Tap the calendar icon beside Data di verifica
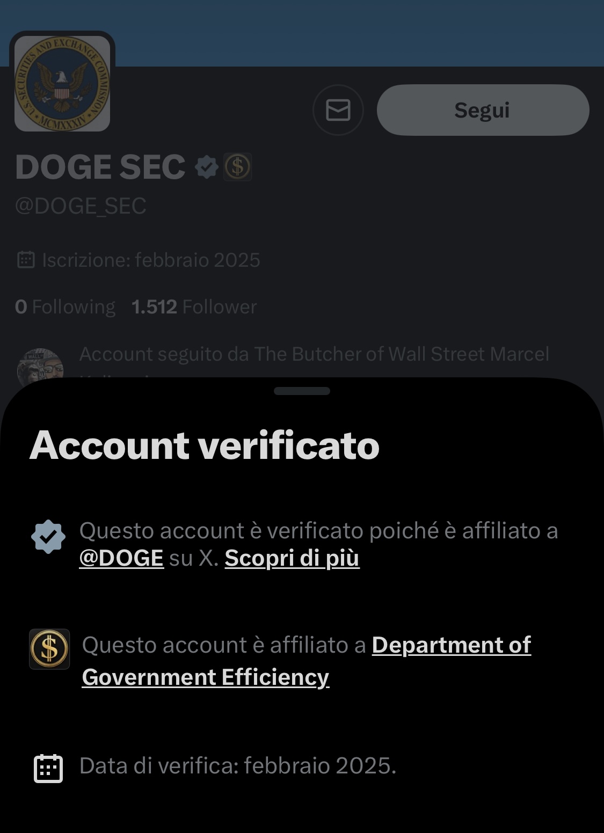This screenshot has width=604, height=833. pyautogui.click(x=48, y=769)
